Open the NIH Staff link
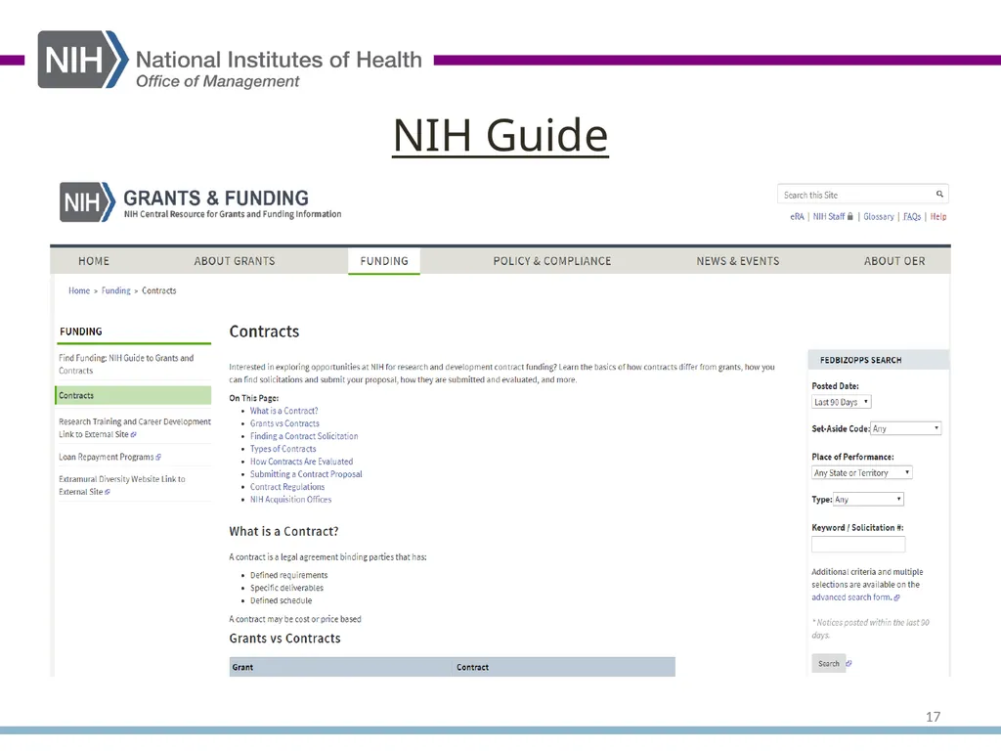This screenshot has height=751, width=1001. point(829,216)
